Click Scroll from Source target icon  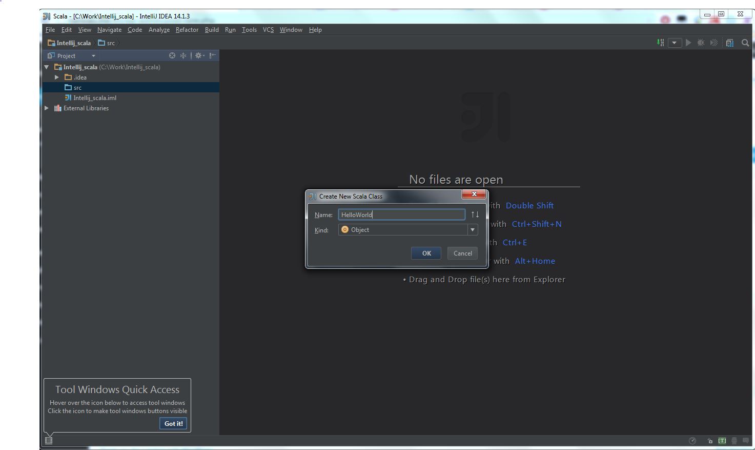tap(172, 55)
